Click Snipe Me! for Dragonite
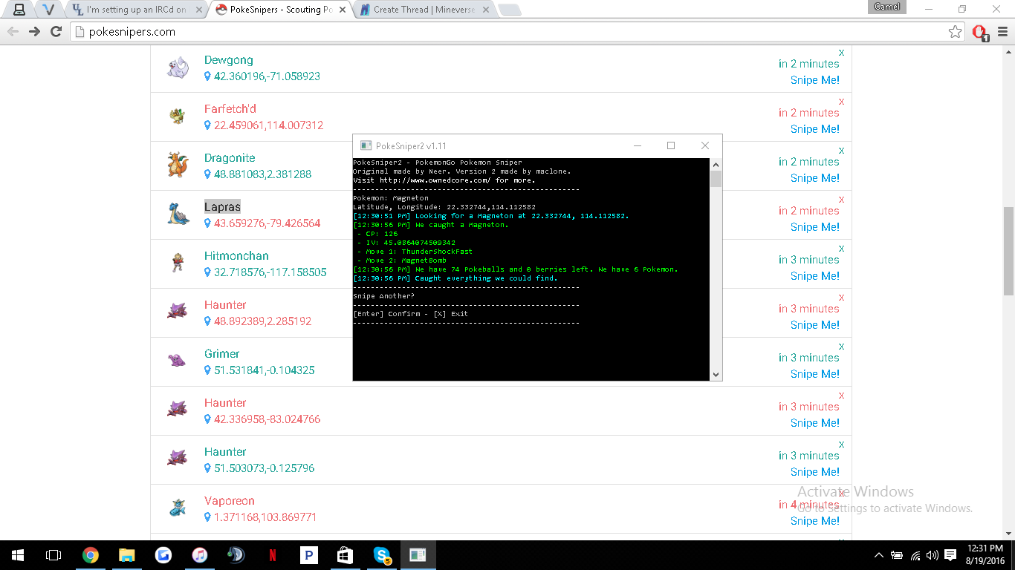Image resolution: width=1015 pixels, height=570 pixels. point(815,178)
